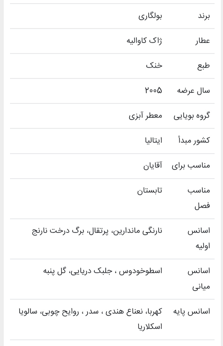Select the سال عرضه label
The width and height of the screenshot is (223, 346).
(x=193, y=90)
